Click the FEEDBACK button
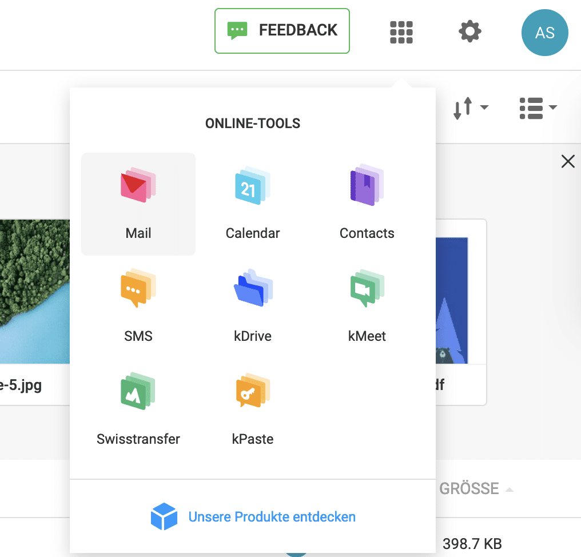581x557 pixels. click(x=282, y=31)
